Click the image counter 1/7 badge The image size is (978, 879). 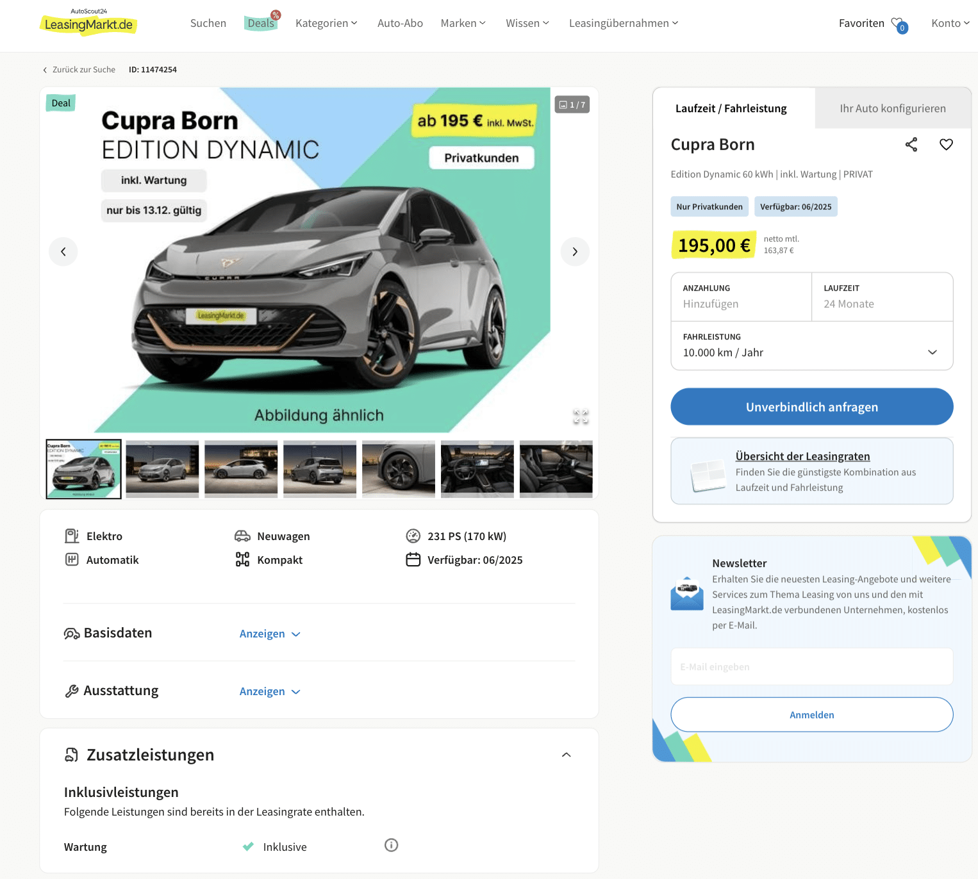tap(572, 104)
